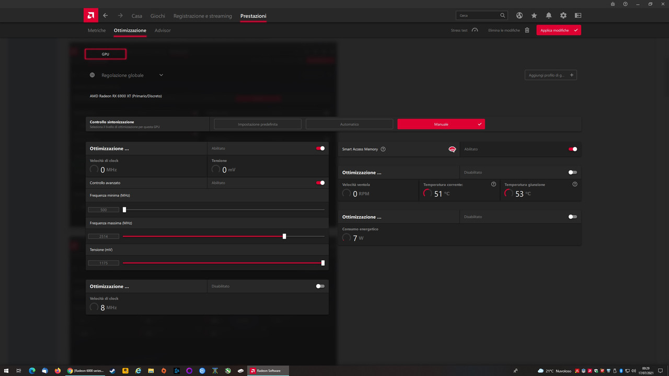Open the bug report icon
The image size is (669, 376).
[x=613, y=4]
